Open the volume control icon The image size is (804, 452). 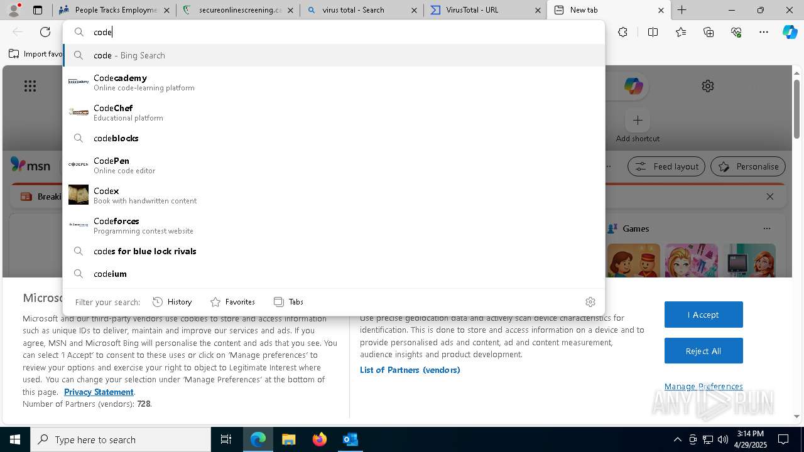(723, 439)
